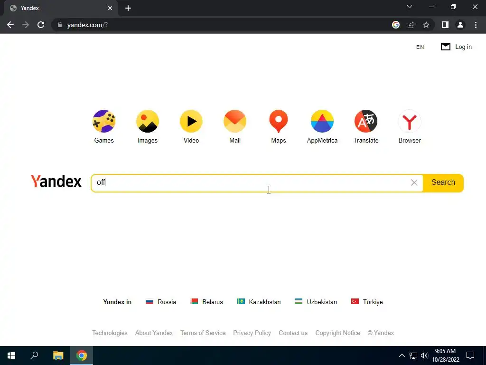
Task: Open the mail envelope icon near Log in
Action: [x=446, y=47]
